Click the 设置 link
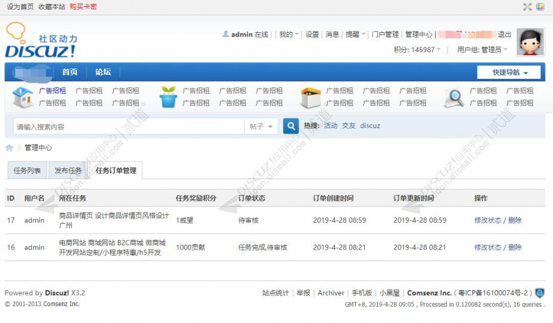Viewport: 553px width, 323px height. point(312,34)
